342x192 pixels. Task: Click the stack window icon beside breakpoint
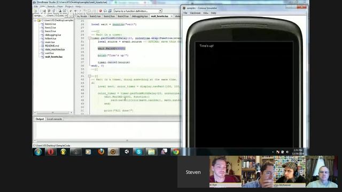point(105,11)
